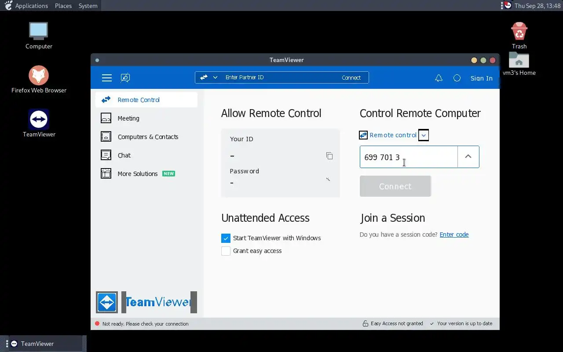Image resolution: width=563 pixels, height=352 pixels.
Task: Select the Firefox Web Browser desktop icon
Action: tap(39, 80)
